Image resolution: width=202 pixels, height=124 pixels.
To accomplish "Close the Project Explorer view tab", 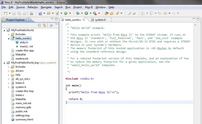I will [x=28, y=20].
